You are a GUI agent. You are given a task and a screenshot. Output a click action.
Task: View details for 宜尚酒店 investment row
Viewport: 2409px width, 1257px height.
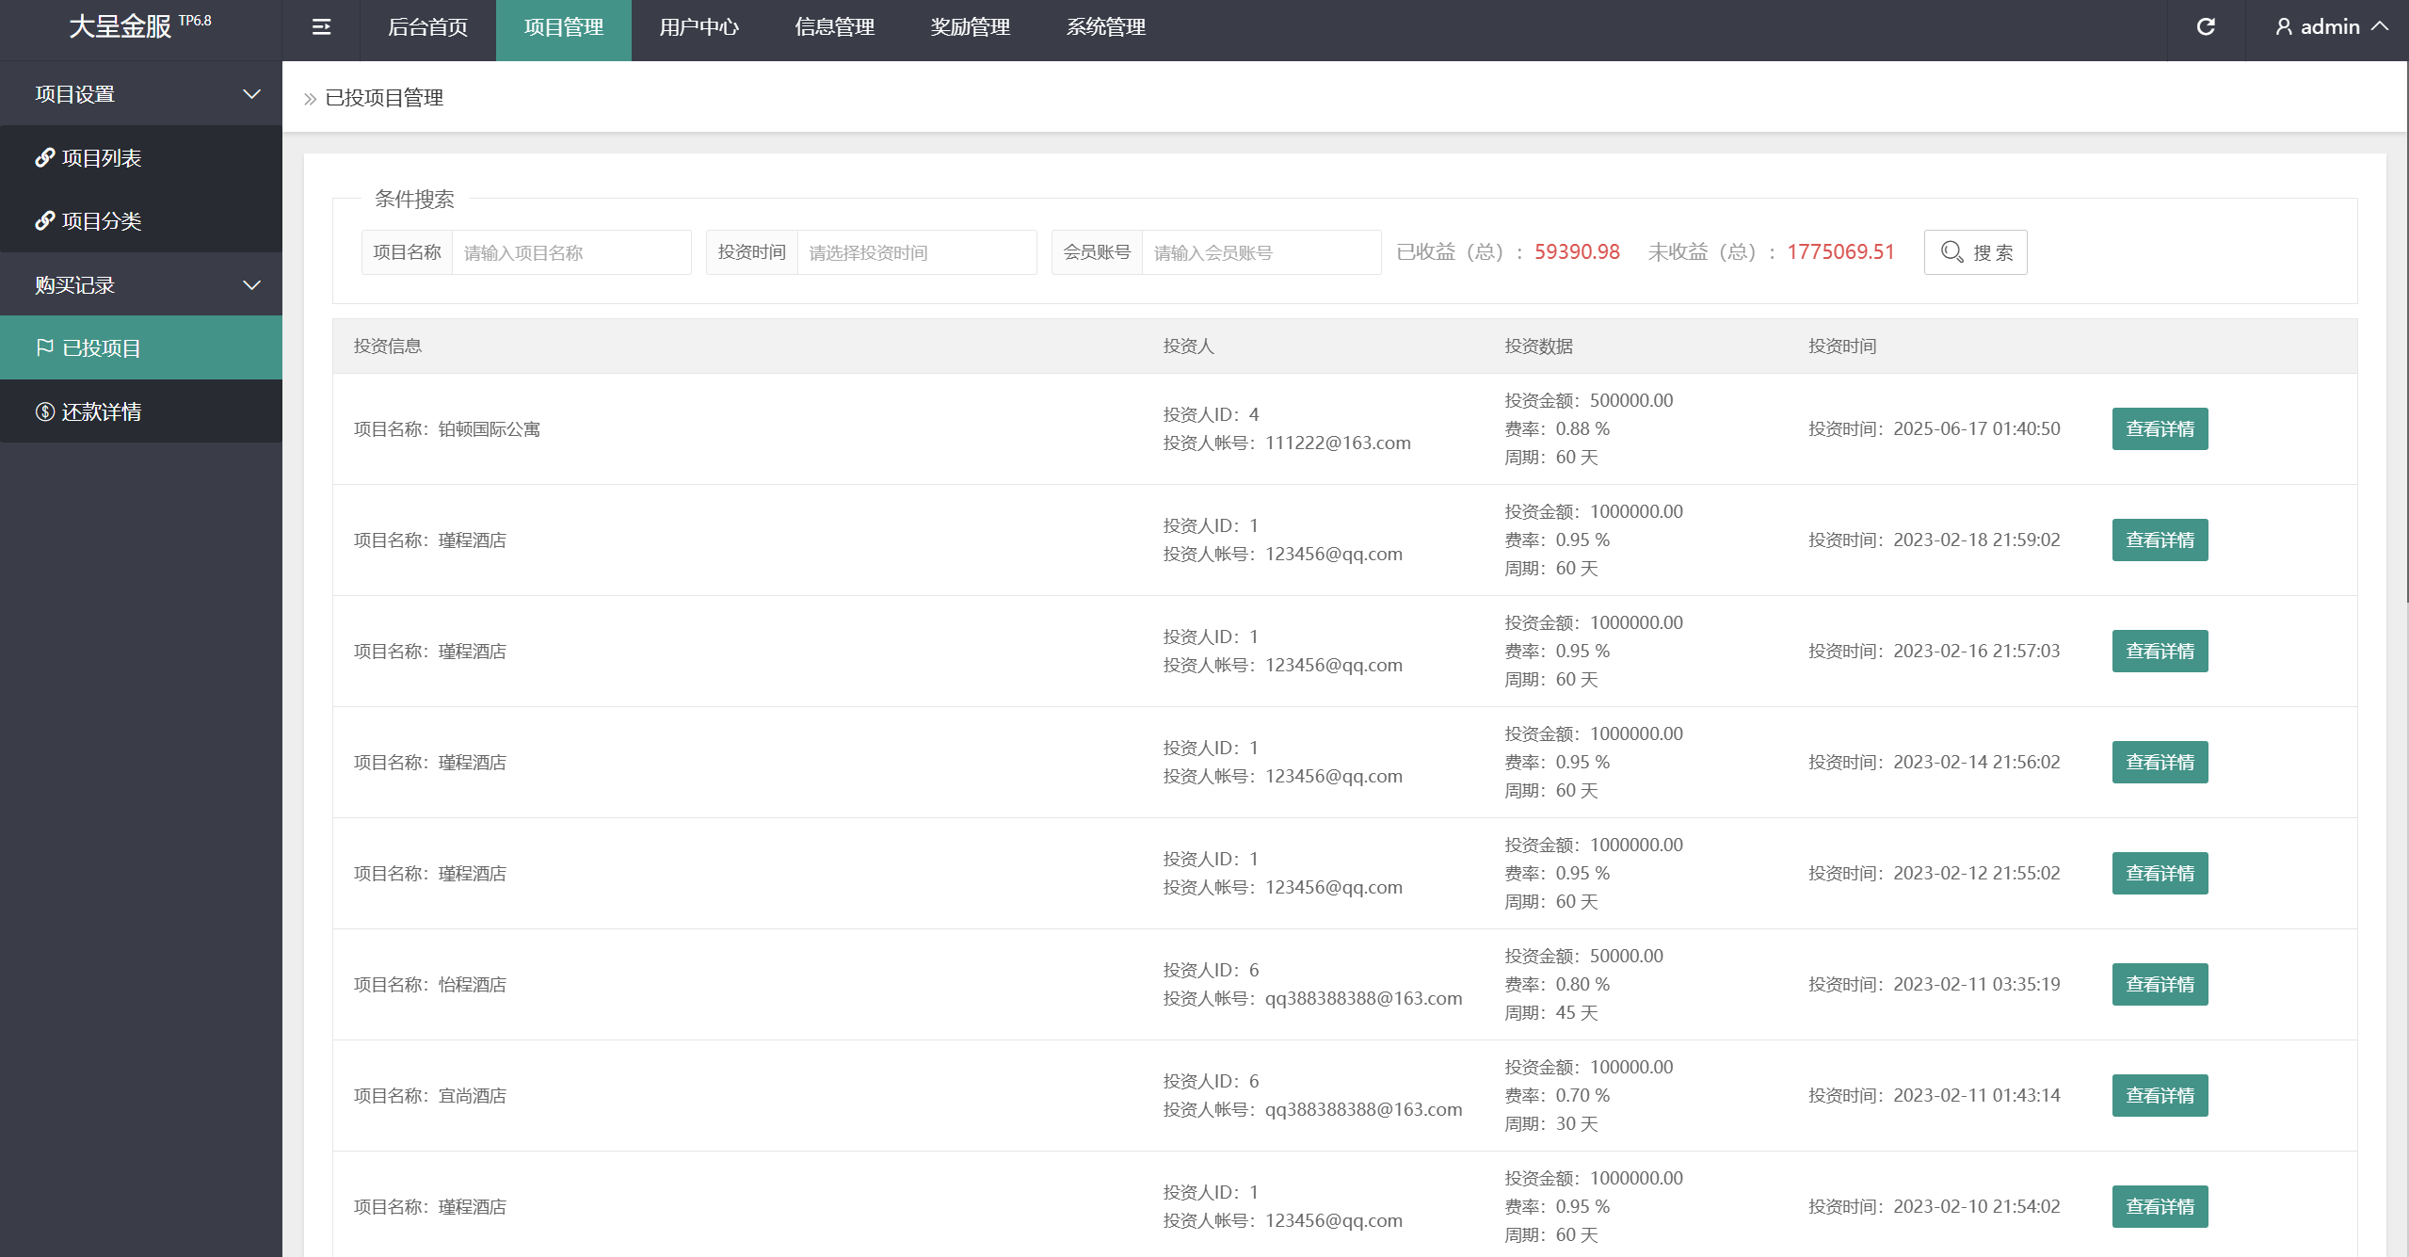[2160, 1096]
